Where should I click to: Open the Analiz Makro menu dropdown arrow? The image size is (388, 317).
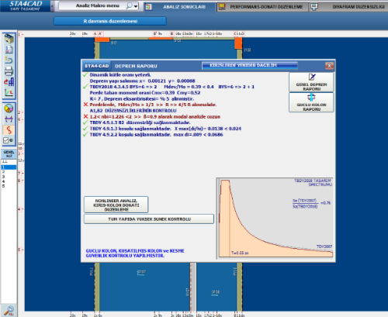(x=136, y=6)
